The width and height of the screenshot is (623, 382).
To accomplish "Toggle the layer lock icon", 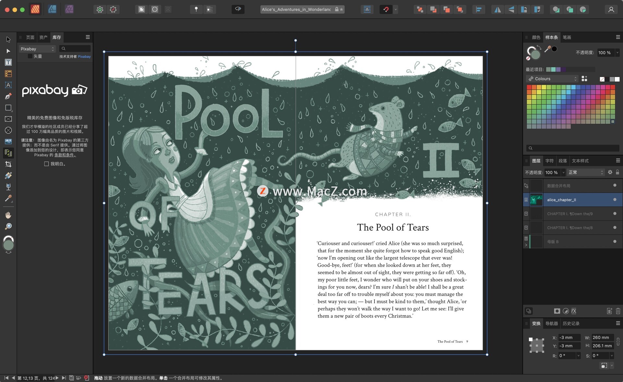I will pyautogui.click(x=617, y=172).
